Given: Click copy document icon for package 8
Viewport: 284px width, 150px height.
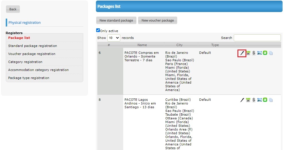Looking at the screenshot, I should pyautogui.click(x=271, y=100).
